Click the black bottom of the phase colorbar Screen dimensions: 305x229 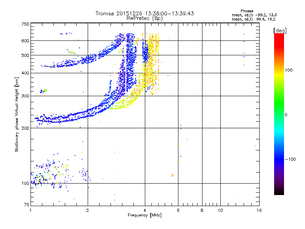(x=279, y=192)
